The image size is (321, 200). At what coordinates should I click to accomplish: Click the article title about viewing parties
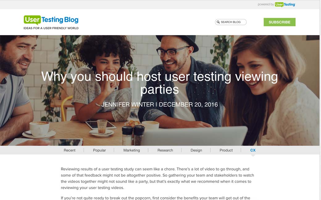point(160,83)
